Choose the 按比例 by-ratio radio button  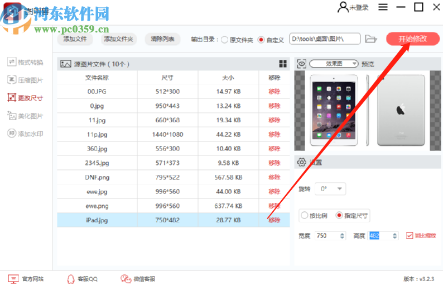click(x=304, y=215)
